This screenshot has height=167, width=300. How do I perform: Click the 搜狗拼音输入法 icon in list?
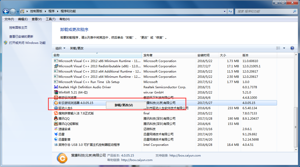tap(56, 113)
